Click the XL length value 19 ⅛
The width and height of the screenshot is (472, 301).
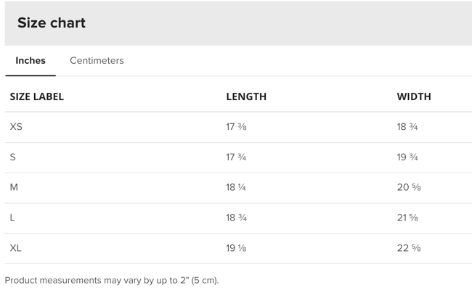point(236,248)
